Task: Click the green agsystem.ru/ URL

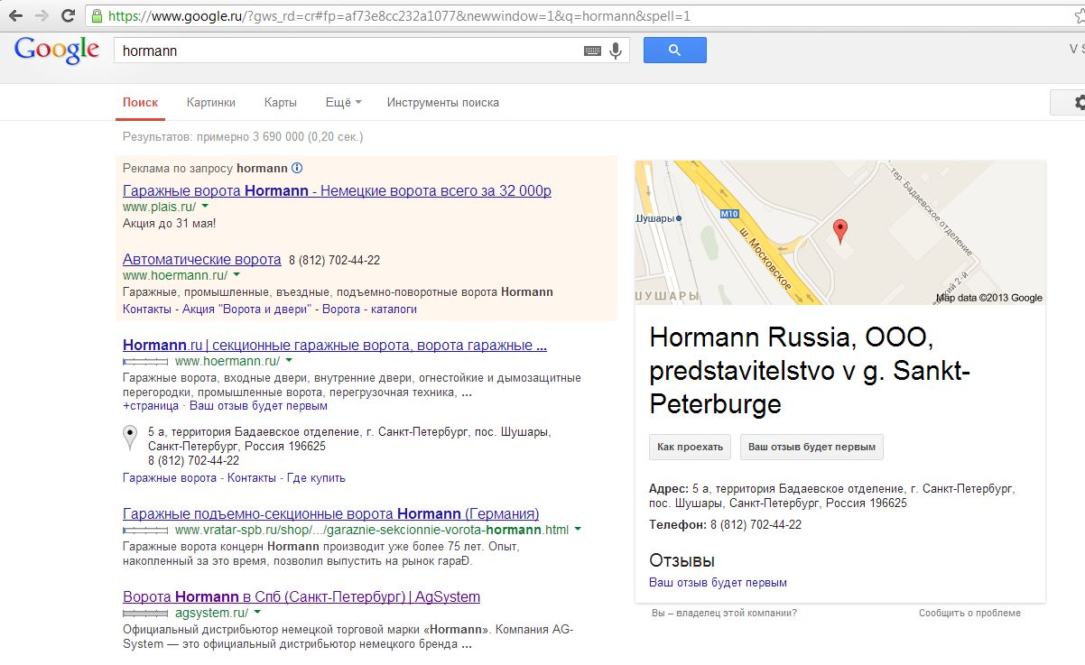Action: tap(210, 613)
